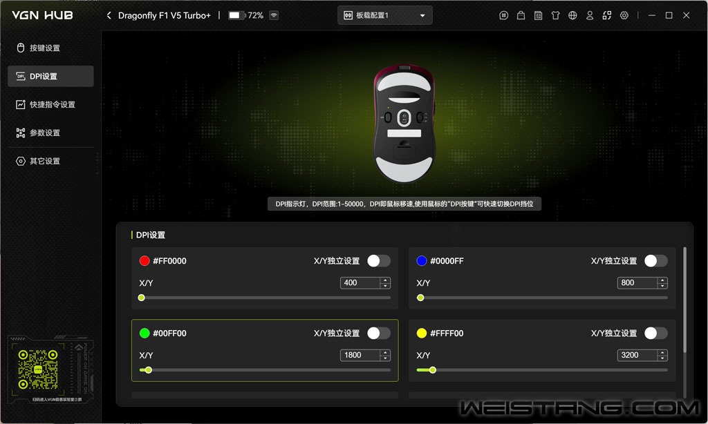Increase the 800 DPI value with up arrow
The image size is (708, 424).
point(662,280)
